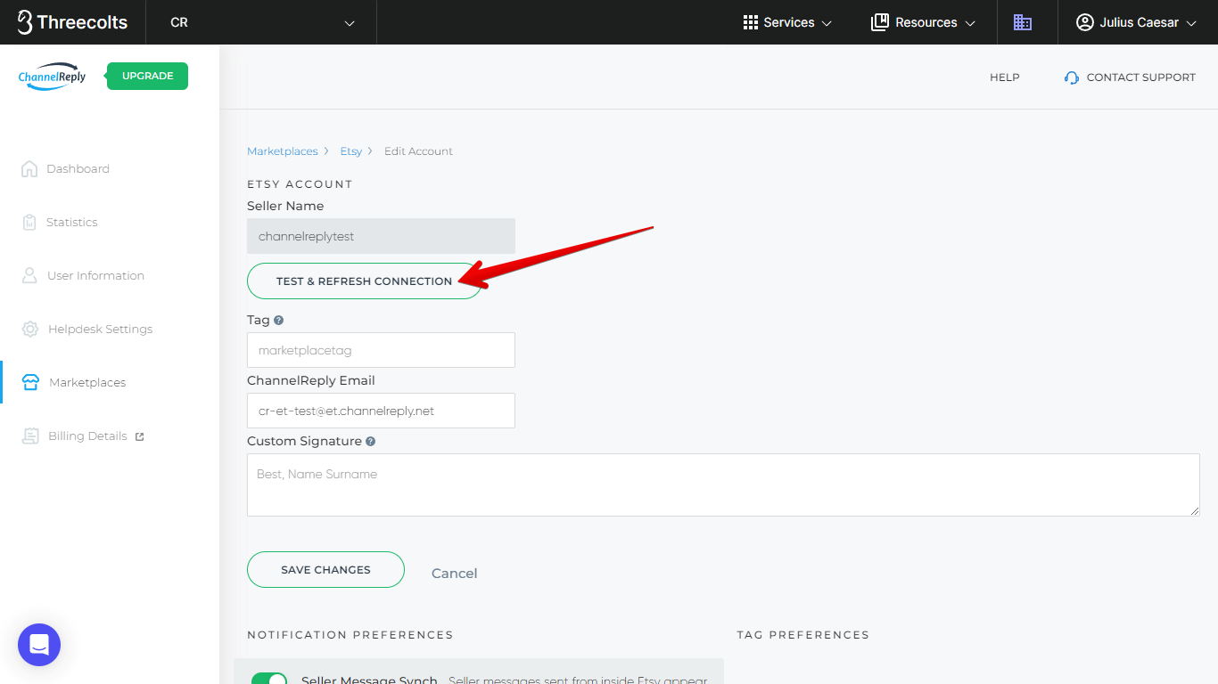The width and height of the screenshot is (1218, 684).
Task: Click the Helpdesk Settings gear icon
Action: (30, 329)
